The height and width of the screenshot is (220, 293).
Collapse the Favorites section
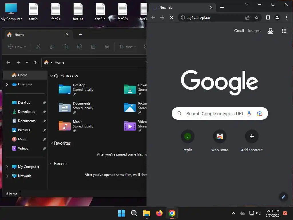[x=52, y=143]
